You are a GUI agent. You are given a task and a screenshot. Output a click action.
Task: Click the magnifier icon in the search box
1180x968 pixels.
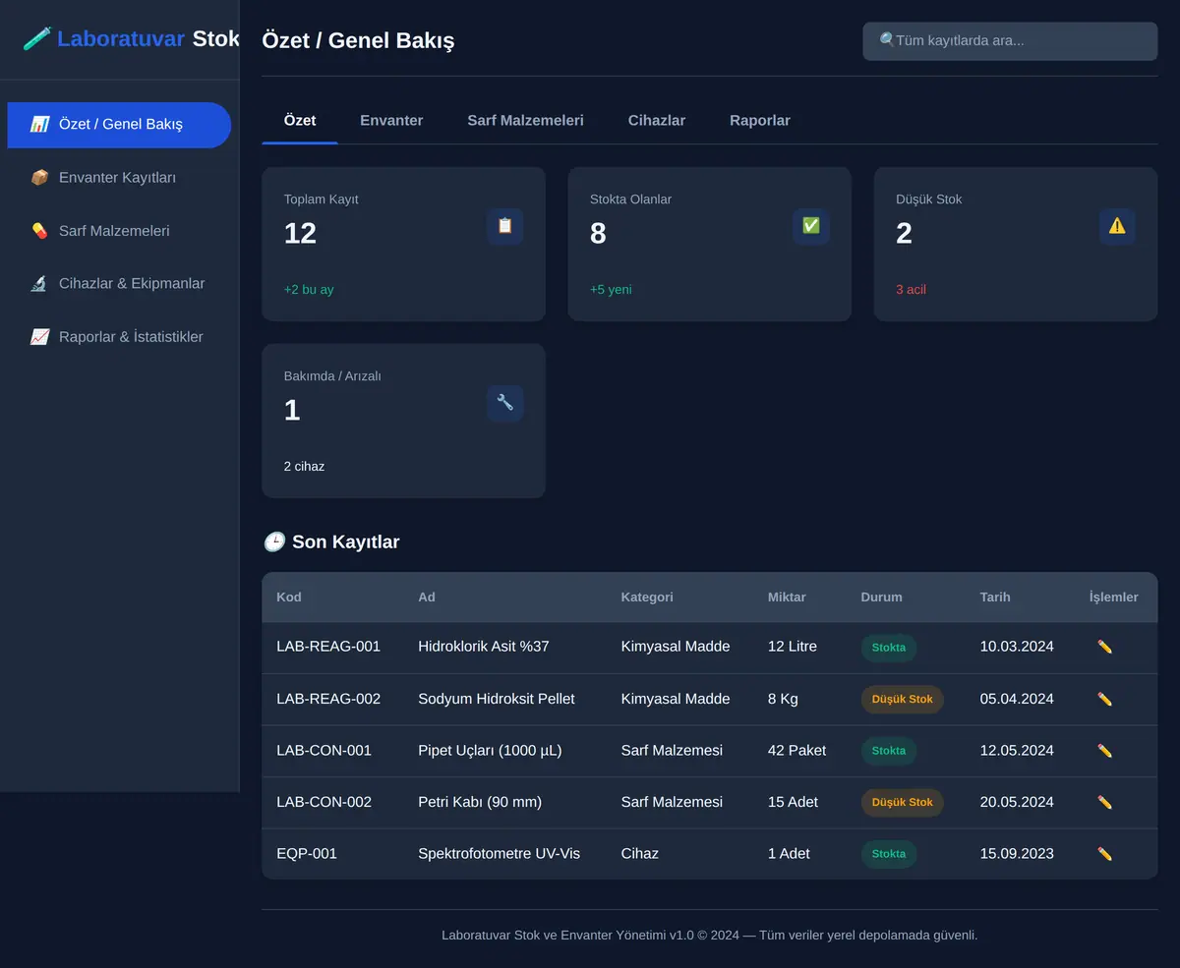click(x=887, y=40)
